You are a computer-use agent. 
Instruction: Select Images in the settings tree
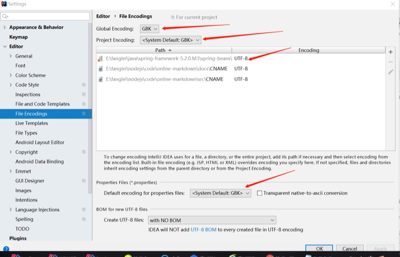click(x=23, y=190)
